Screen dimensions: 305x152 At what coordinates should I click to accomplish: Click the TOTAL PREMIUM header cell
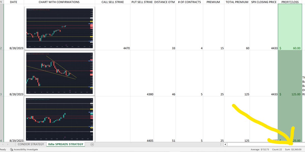pyautogui.click(x=237, y=2)
